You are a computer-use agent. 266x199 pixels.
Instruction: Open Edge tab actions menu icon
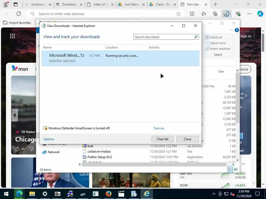(x=15, y=4)
